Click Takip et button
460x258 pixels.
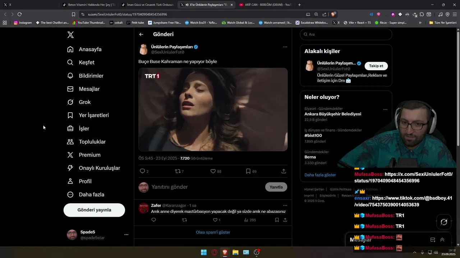pyautogui.click(x=376, y=66)
